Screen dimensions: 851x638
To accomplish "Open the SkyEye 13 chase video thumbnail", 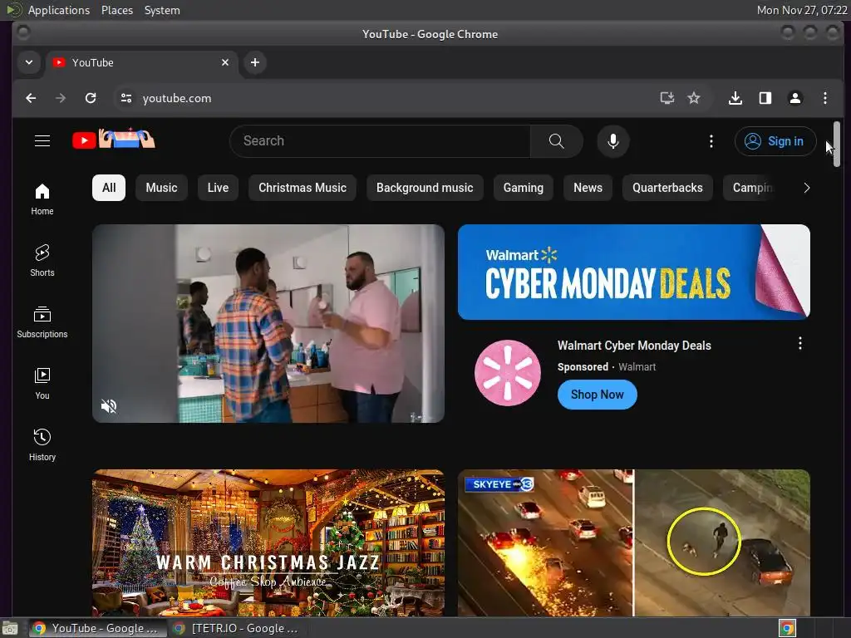I will (x=634, y=542).
